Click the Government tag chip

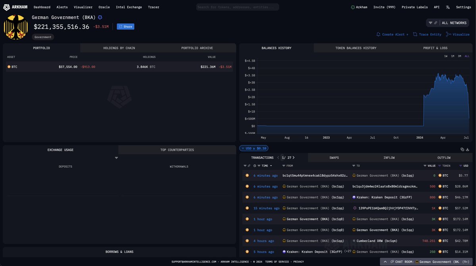point(43,37)
